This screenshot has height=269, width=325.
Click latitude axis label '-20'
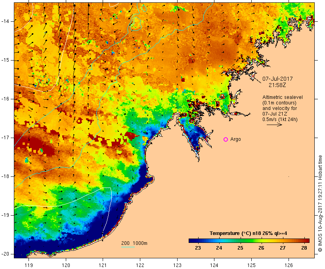[x=5, y=254]
